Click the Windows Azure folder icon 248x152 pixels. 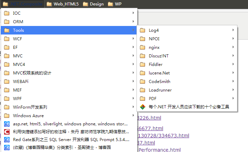click(x=6, y=115)
